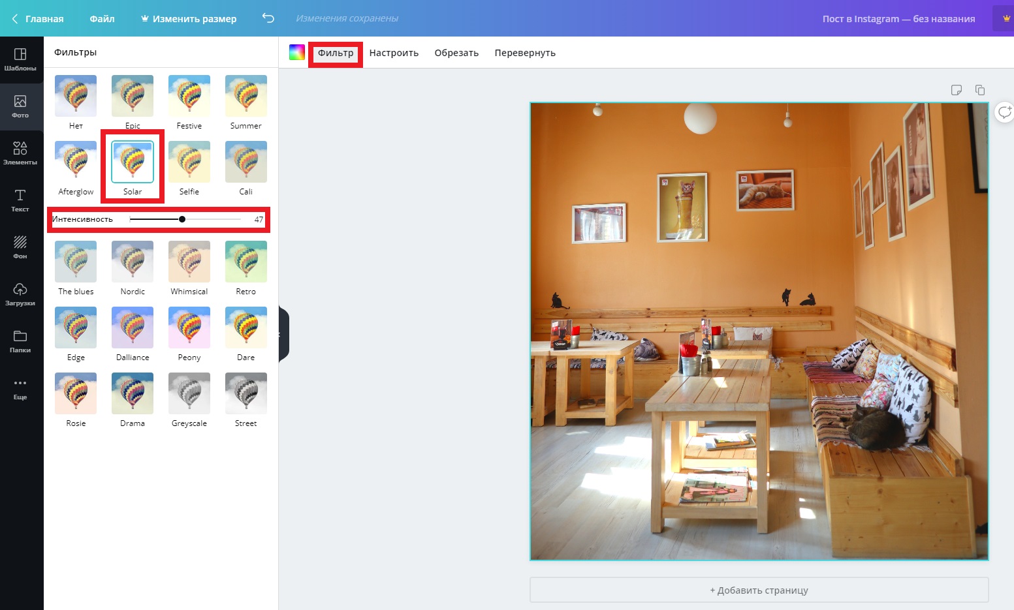Screen dimensions: 1014x610
Task: Open the Загрузки uploads panel
Action: point(20,294)
